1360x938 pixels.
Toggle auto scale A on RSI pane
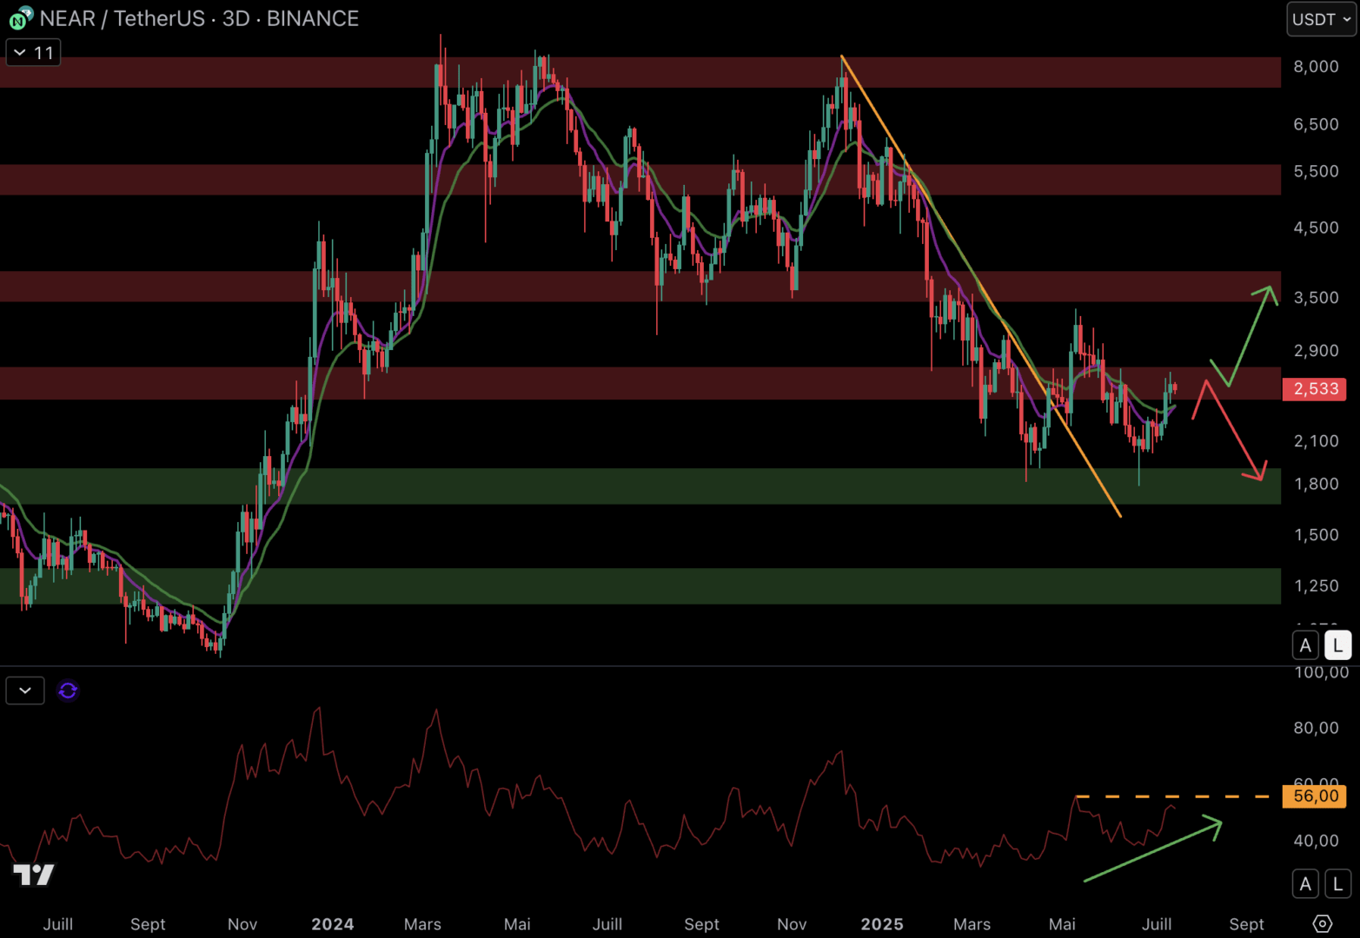tap(1305, 884)
